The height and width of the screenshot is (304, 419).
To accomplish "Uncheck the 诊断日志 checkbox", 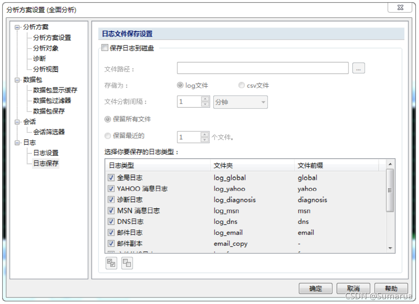I will click(x=111, y=199).
